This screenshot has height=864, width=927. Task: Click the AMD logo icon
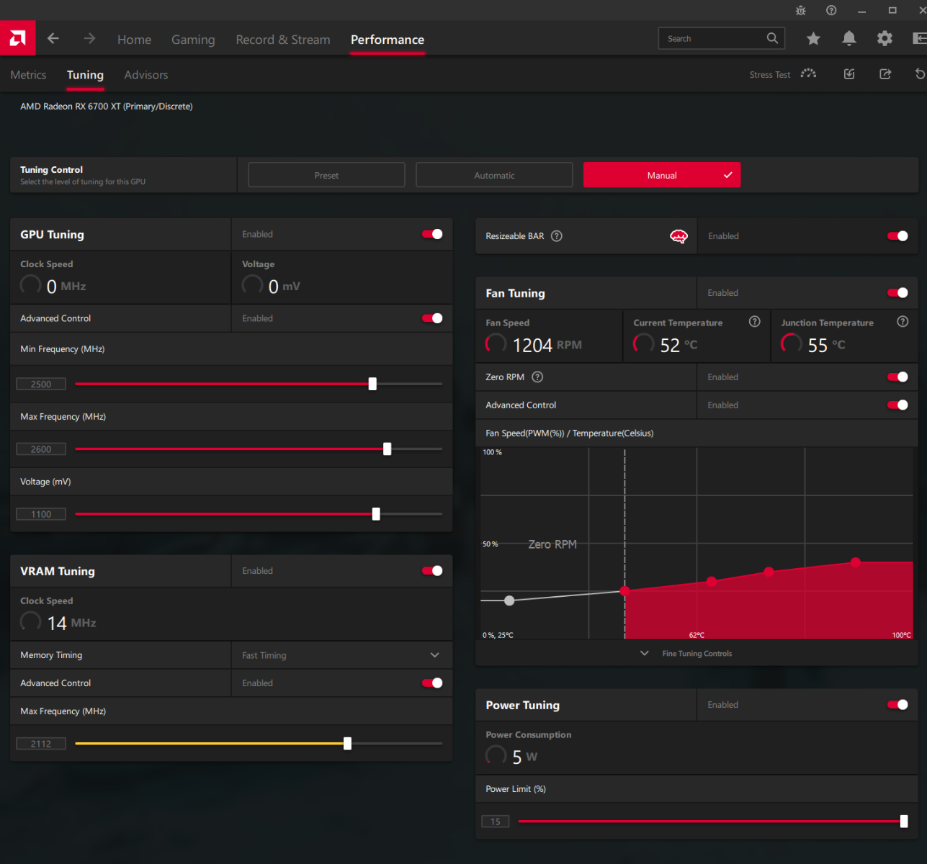[x=17, y=38]
